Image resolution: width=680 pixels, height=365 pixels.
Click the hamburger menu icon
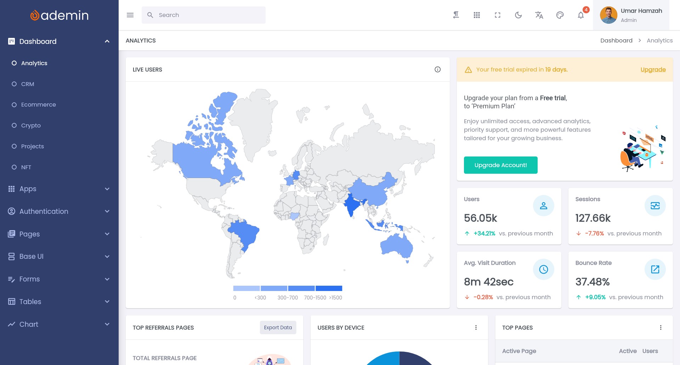pos(130,15)
